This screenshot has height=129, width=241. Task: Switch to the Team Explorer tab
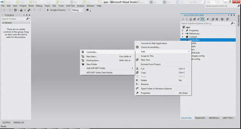pyautogui.click(x=200, y=118)
